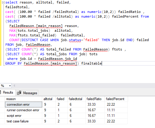Select the 'failed' column header
Screen dimensions: 155x128
coord(62,99)
